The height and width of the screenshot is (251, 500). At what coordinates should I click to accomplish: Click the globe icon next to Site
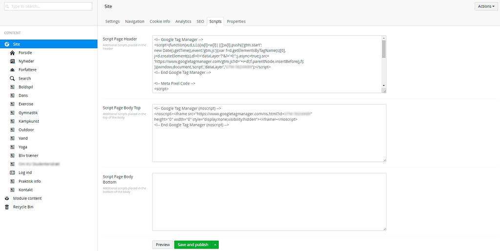(x=7, y=44)
